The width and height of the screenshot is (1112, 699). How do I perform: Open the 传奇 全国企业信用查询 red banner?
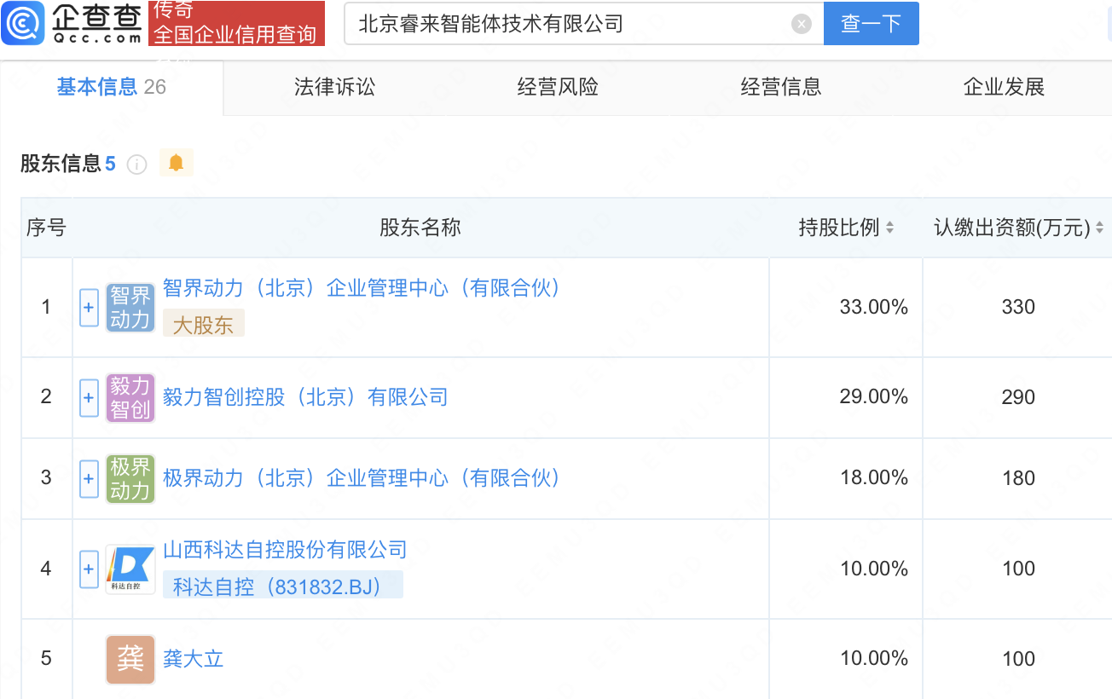[236, 23]
